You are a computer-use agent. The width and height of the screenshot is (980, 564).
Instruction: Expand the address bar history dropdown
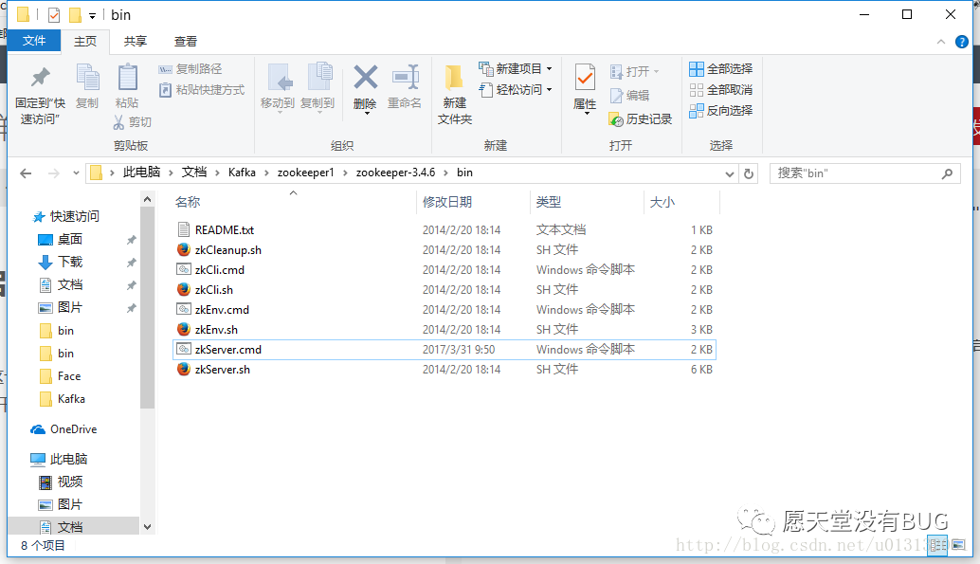730,173
